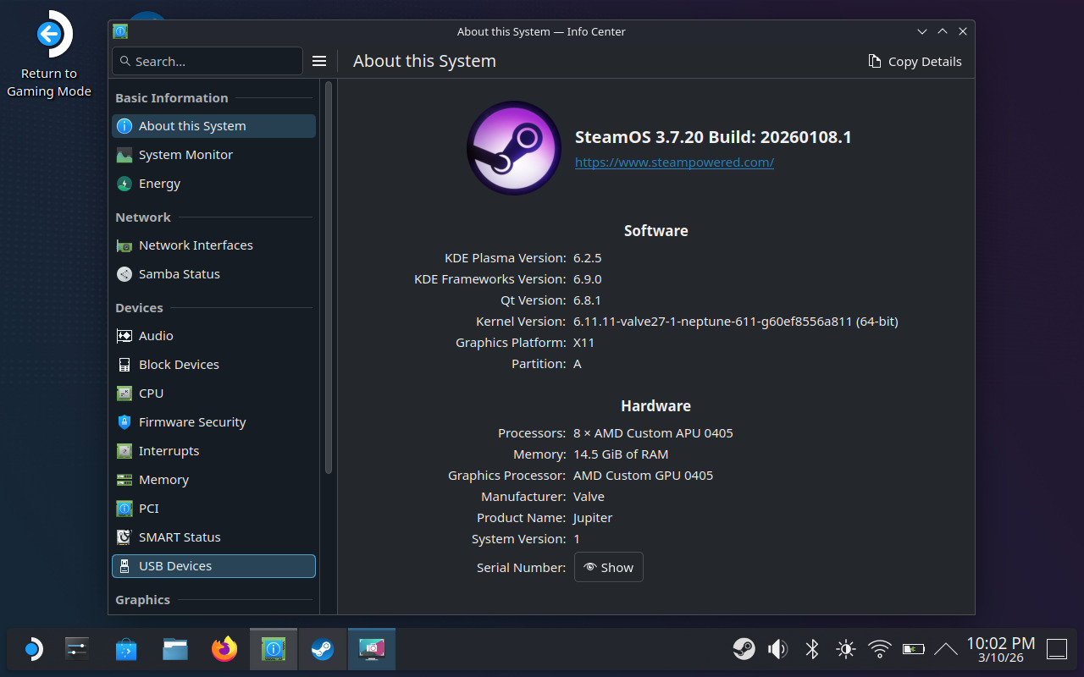Select Audio under Devices
This screenshot has width=1084, height=677.
pyautogui.click(x=213, y=336)
